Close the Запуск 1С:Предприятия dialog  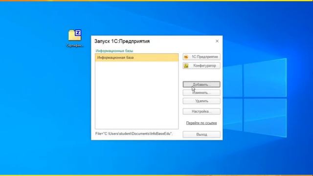[217, 41]
